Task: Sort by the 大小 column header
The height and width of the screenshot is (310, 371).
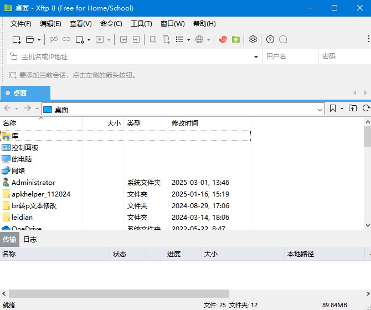Action: [x=103, y=123]
